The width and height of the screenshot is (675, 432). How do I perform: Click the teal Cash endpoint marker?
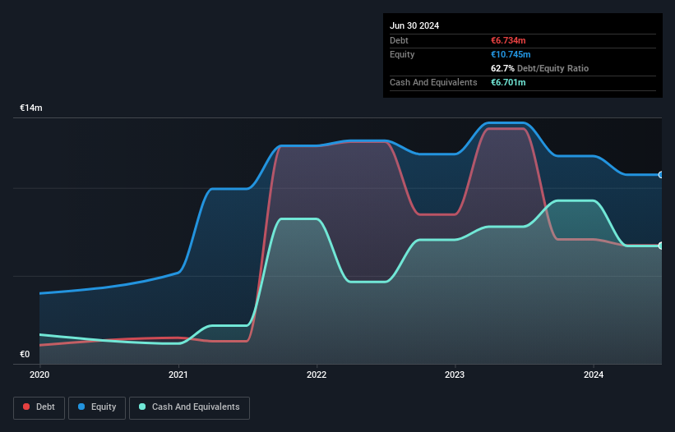(661, 246)
